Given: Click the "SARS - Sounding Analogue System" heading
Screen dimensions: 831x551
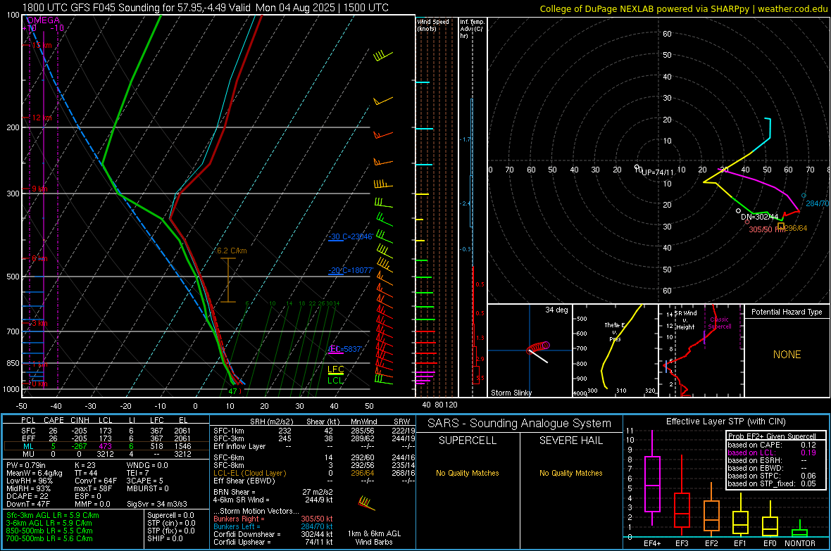Looking at the screenshot, I should click(x=520, y=424).
